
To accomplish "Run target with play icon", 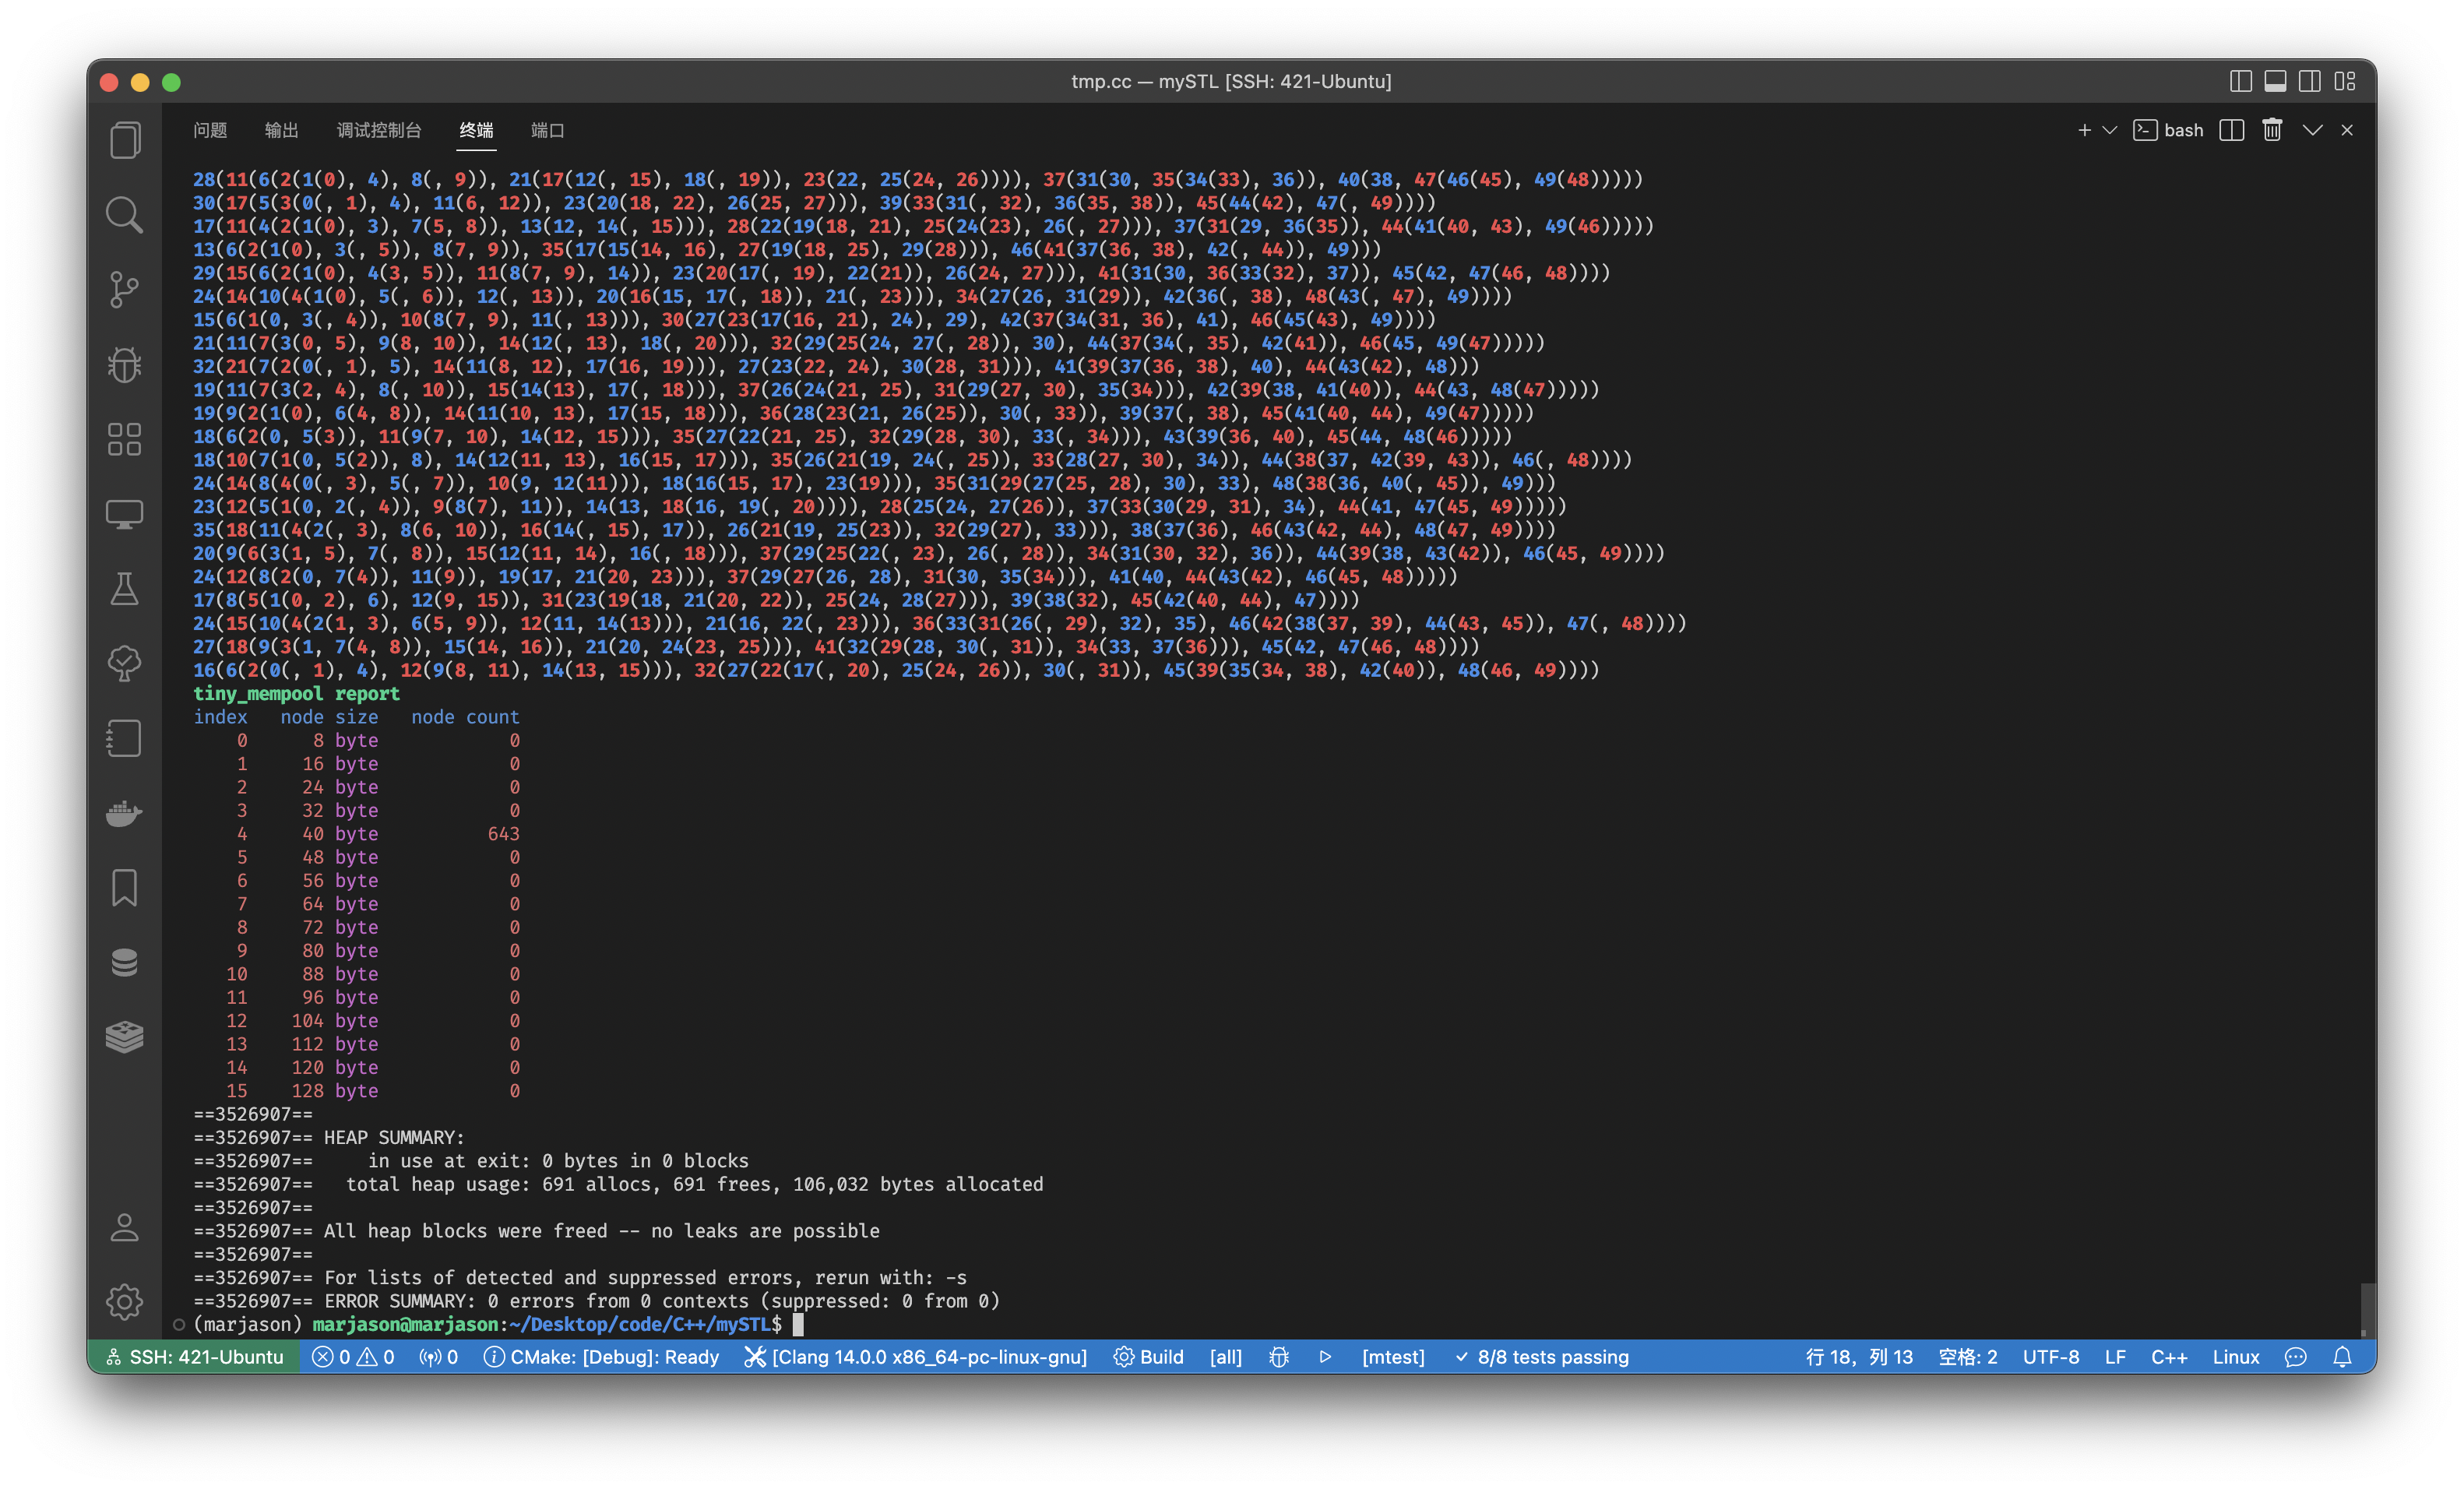I will (1325, 1357).
